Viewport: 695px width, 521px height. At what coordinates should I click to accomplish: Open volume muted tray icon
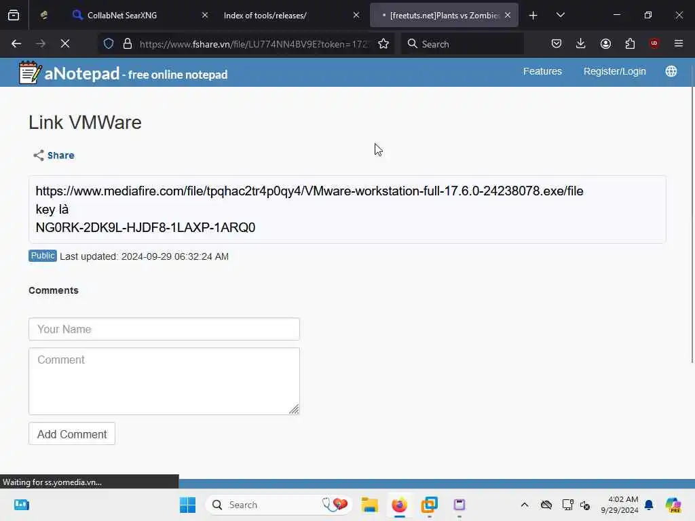[x=585, y=505]
